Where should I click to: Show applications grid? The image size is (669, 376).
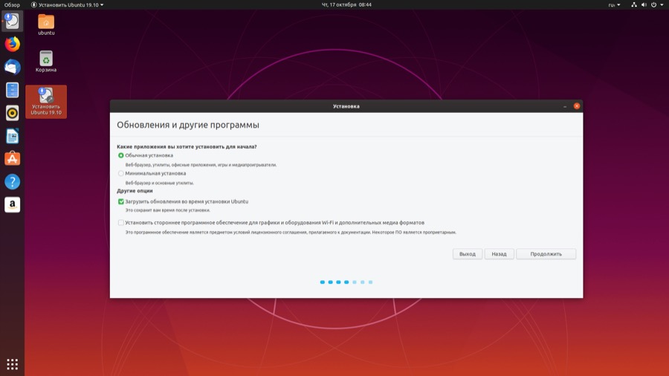coord(12,364)
